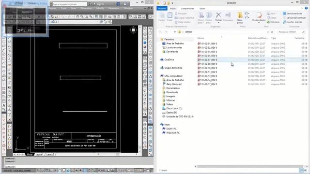Select the multiline Text tool labelled A
The image size is (310, 174).
pyautogui.click(x=4, y=105)
